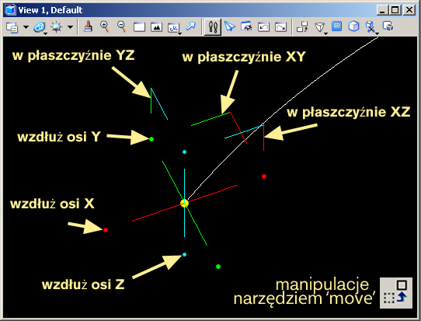421x321 pixels.
Task: Open the Display Styles chain icon
Action: 40,27
